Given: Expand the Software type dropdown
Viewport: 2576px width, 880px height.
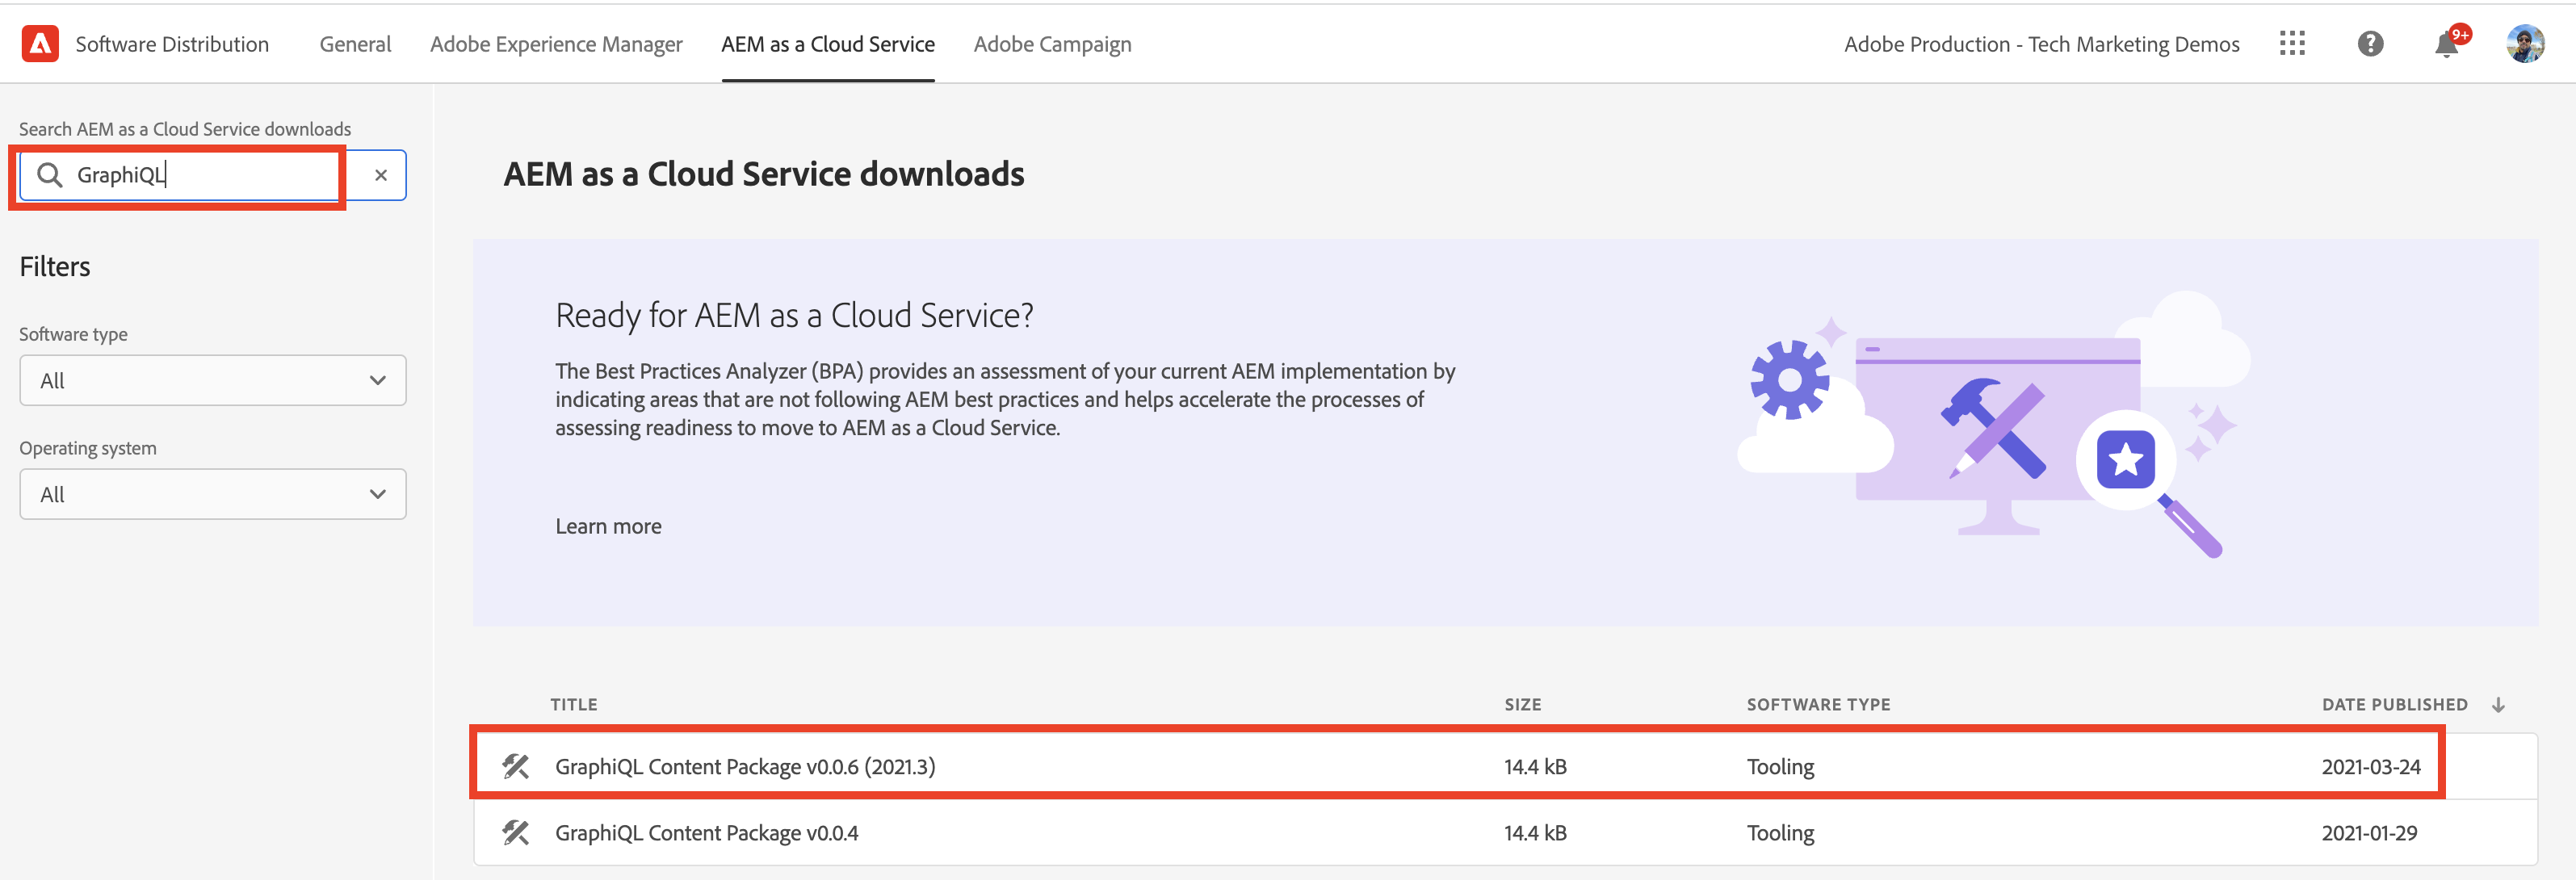Looking at the screenshot, I should pyautogui.click(x=212, y=380).
